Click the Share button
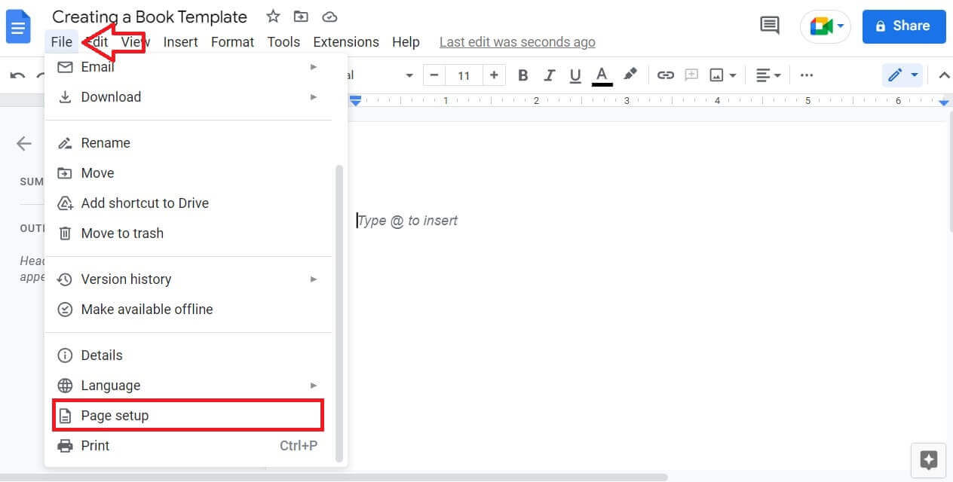 click(903, 26)
